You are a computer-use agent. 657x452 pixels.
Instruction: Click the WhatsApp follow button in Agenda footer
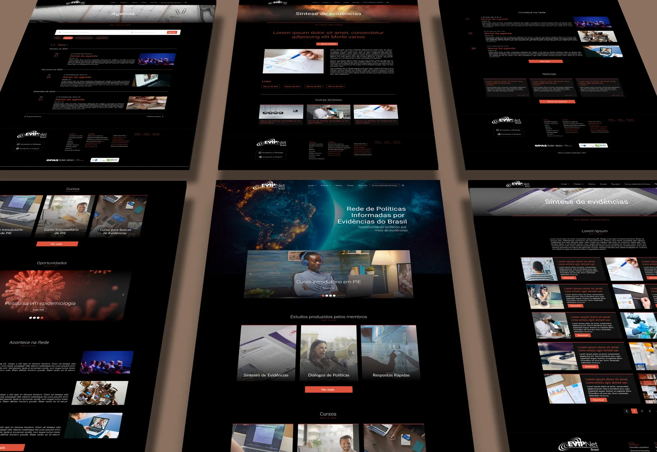pos(29,144)
